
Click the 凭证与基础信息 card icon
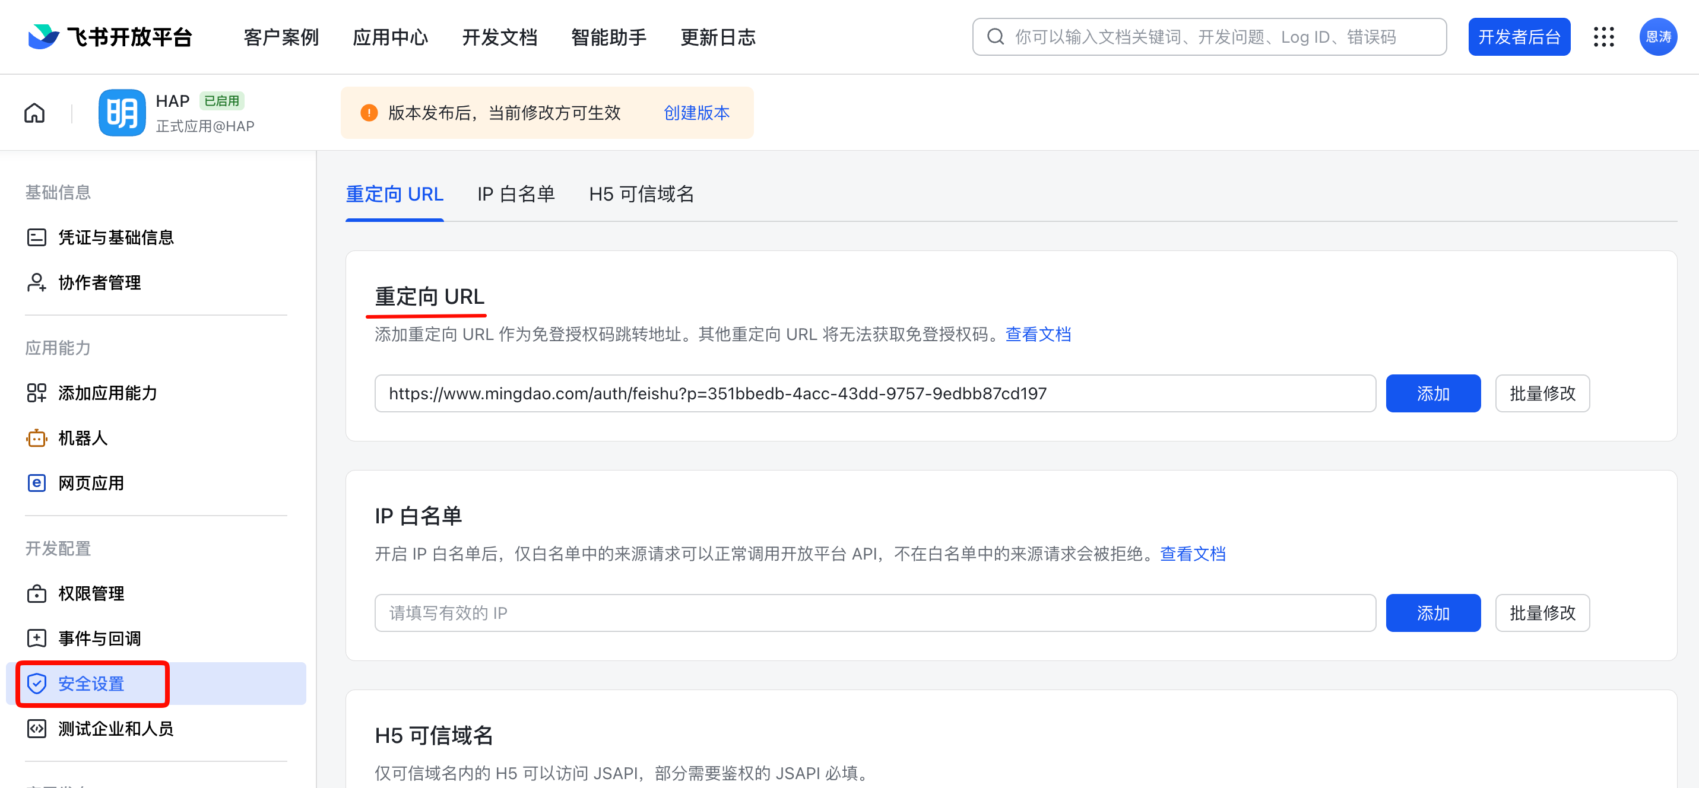tap(36, 237)
